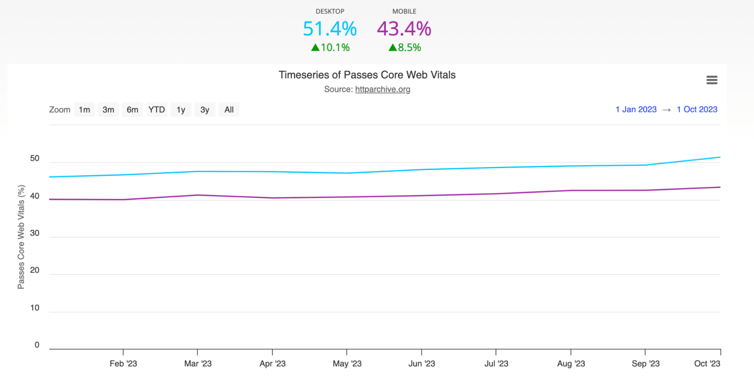
Task: Edit the start date 1 Jan 2023
Action: [636, 110]
